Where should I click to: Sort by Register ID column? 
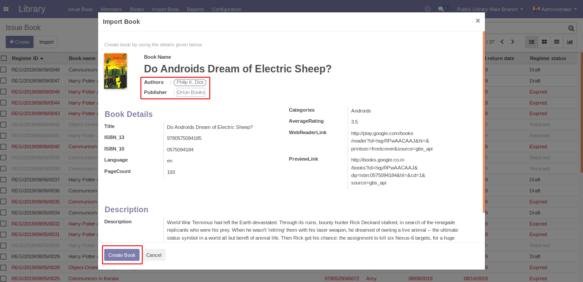(x=27, y=58)
